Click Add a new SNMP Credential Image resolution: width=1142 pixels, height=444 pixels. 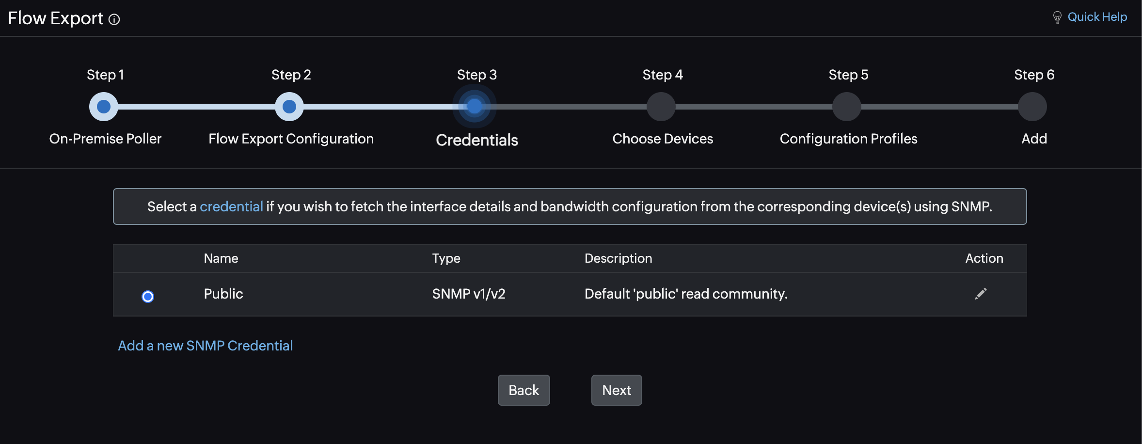206,346
